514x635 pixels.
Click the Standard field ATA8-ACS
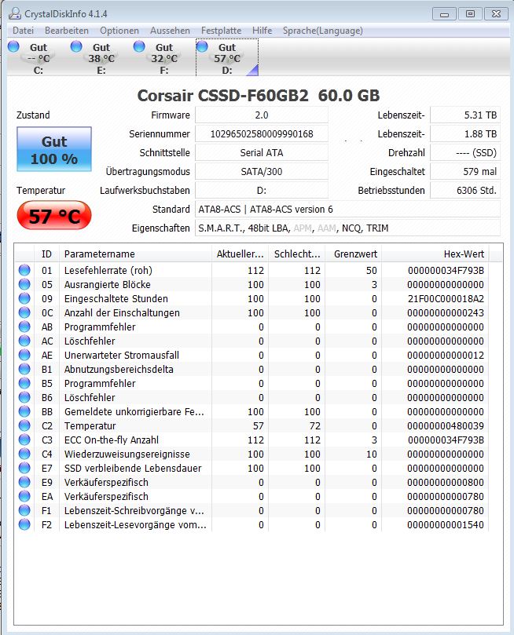click(348, 210)
